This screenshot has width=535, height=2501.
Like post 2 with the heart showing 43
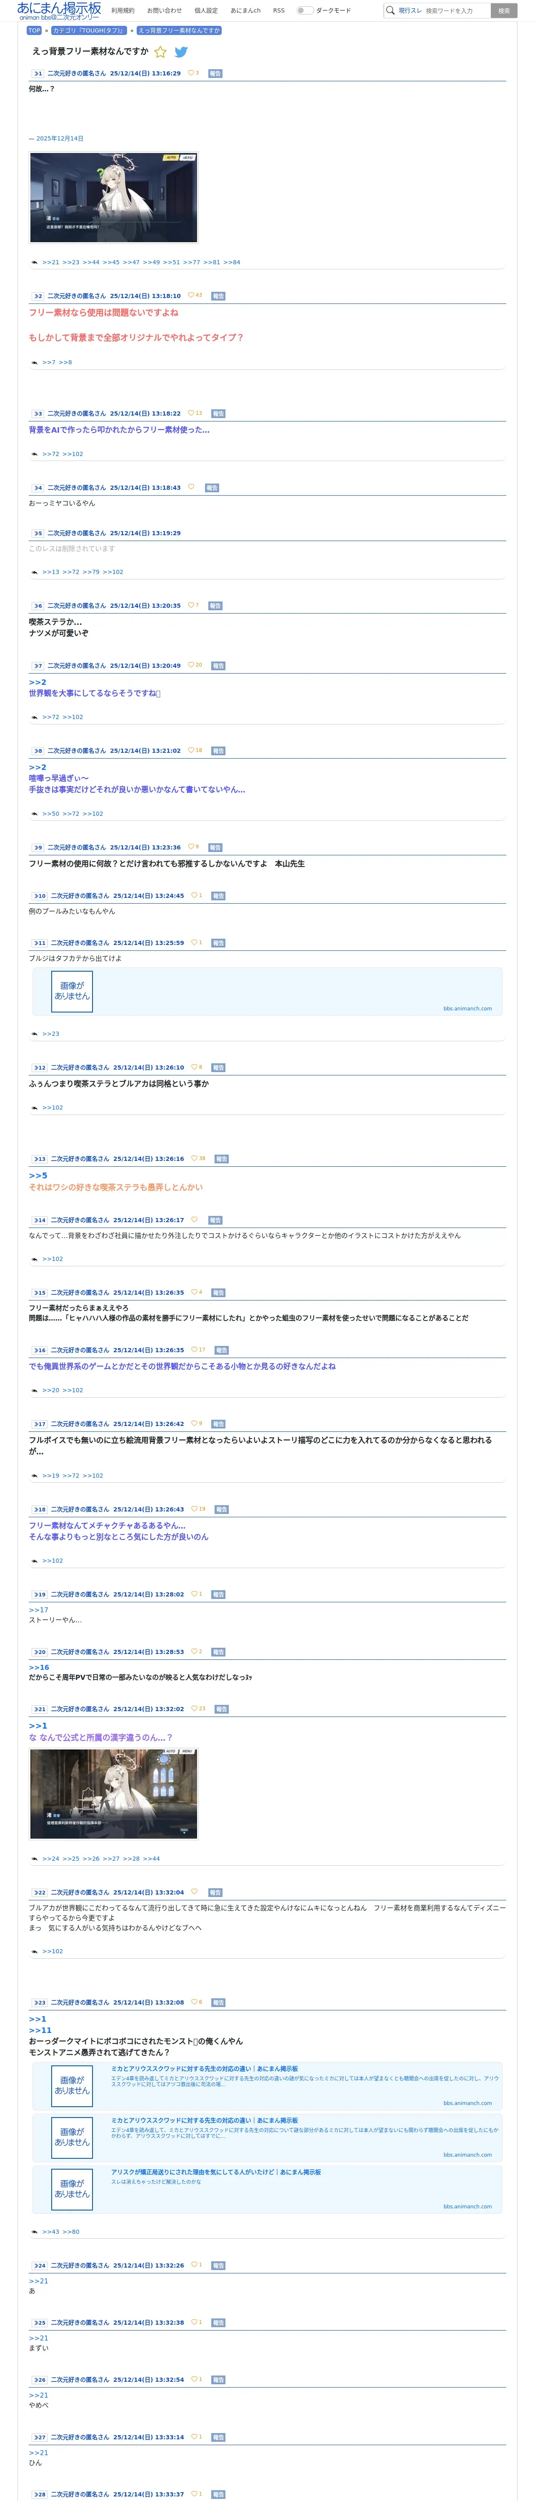pos(191,295)
